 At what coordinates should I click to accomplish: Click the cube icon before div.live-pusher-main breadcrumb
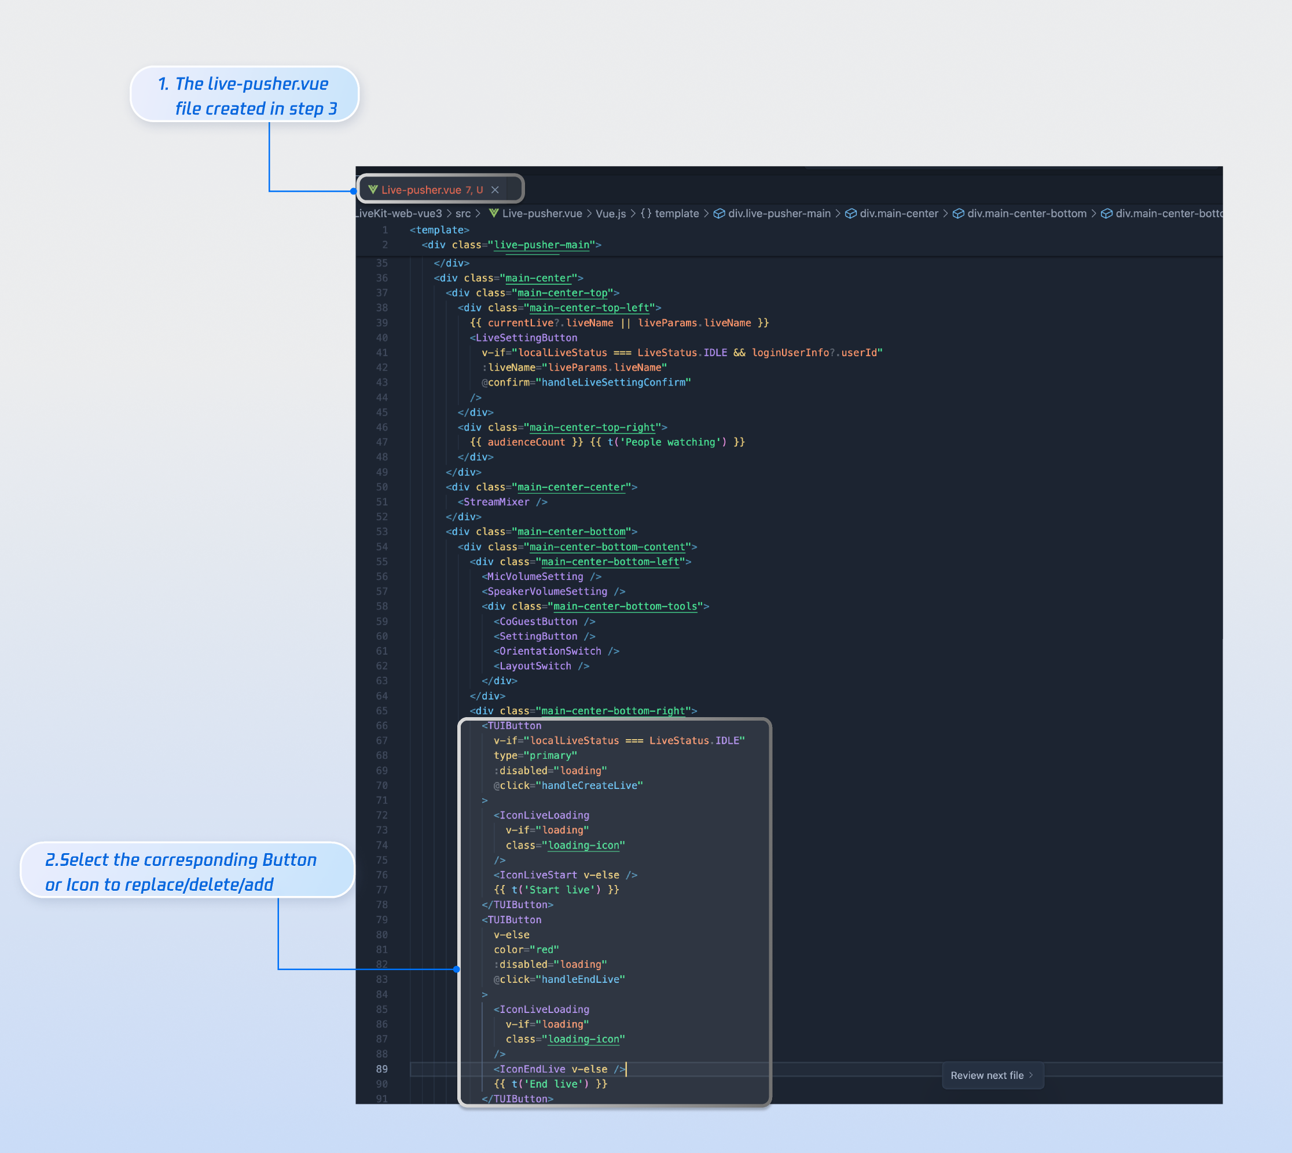click(719, 214)
